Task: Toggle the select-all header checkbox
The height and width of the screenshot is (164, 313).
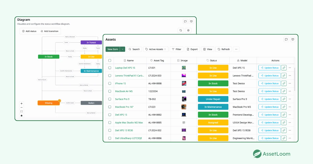Action: 110,60
